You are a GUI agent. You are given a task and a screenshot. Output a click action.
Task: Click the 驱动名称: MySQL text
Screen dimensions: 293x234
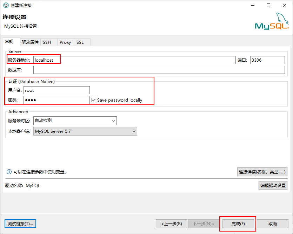pyautogui.click(x=22, y=185)
